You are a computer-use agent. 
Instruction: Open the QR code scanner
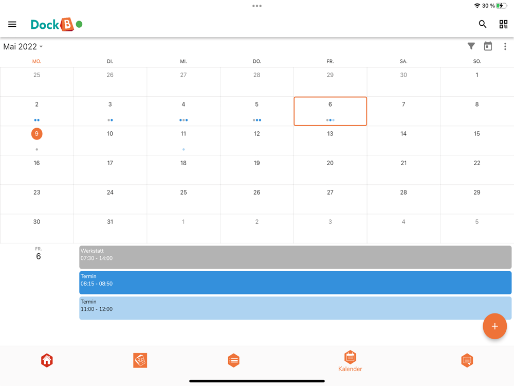pos(503,24)
